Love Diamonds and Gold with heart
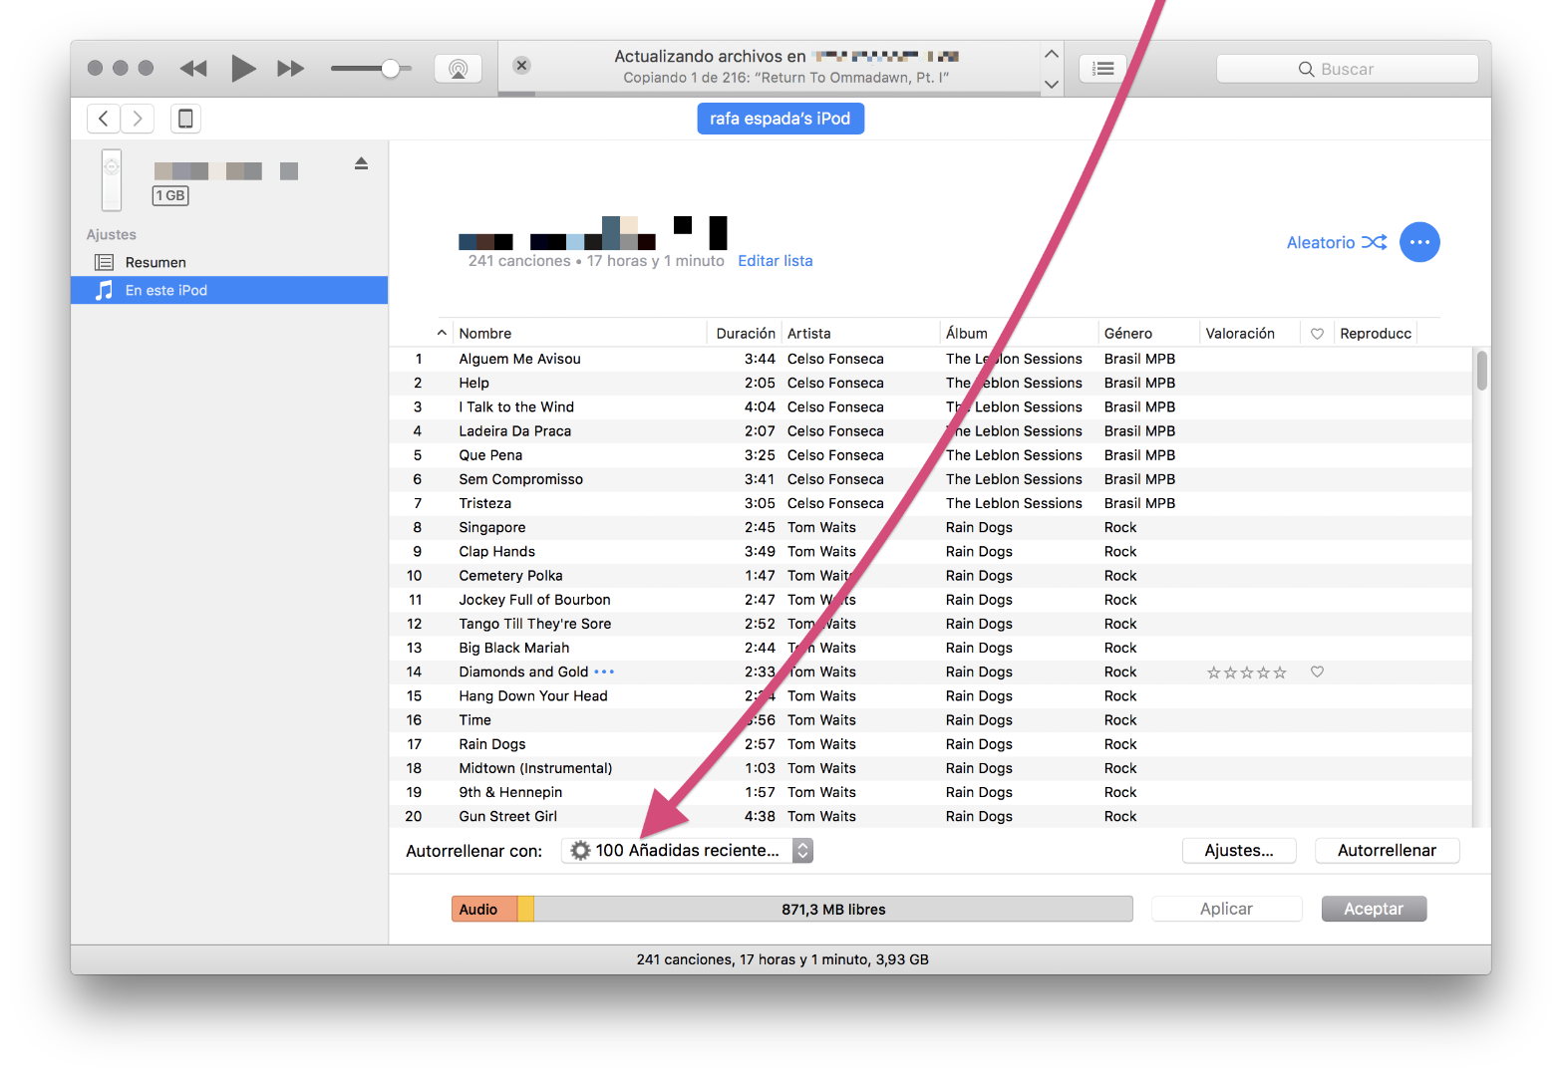 pos(1317,672)
